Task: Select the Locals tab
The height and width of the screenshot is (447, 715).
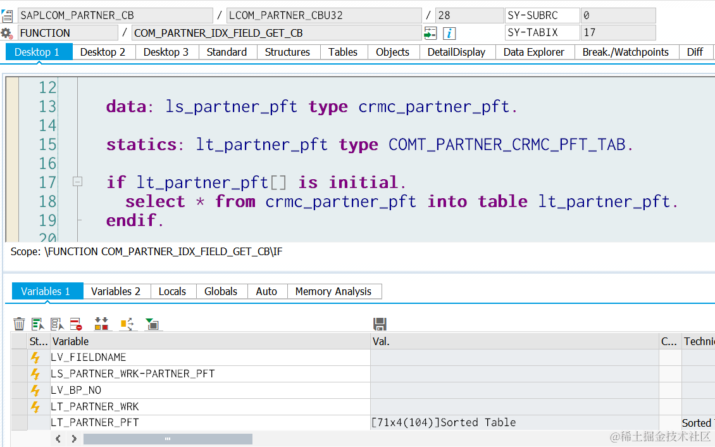Action: click(x=172, y=291)
